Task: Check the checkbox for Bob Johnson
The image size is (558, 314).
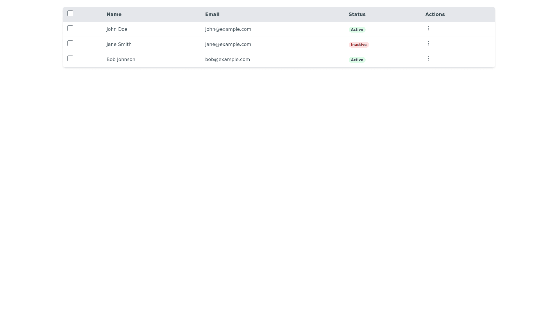Action: click(x=70, y=58)
